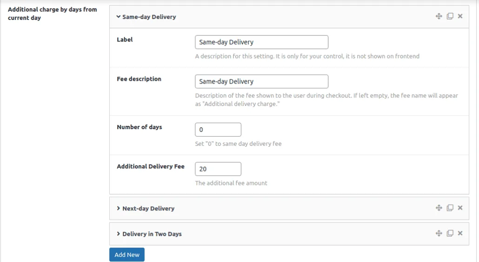
Task: Click the Add New button
Action: coord(127,255)
